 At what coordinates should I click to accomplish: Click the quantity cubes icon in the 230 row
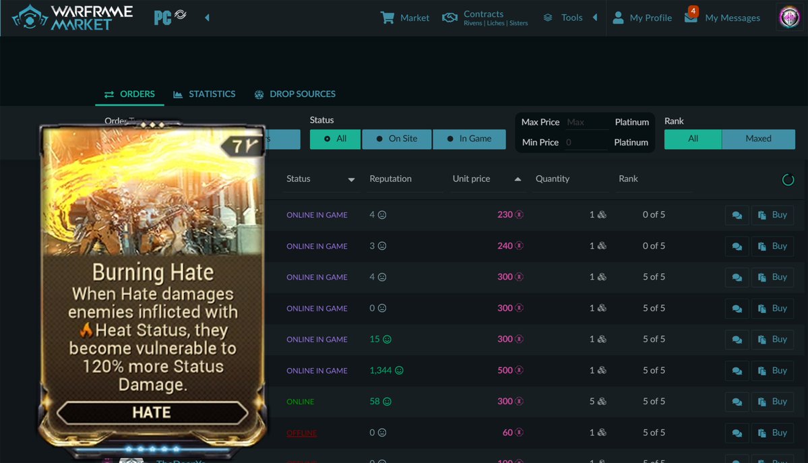click(x=601, y=214)
